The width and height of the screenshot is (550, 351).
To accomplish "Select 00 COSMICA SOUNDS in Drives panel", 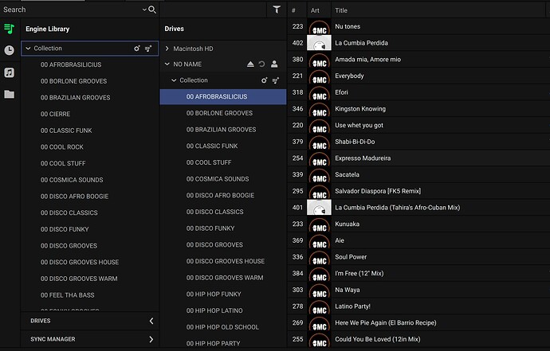I will click(x=218, y=179).
